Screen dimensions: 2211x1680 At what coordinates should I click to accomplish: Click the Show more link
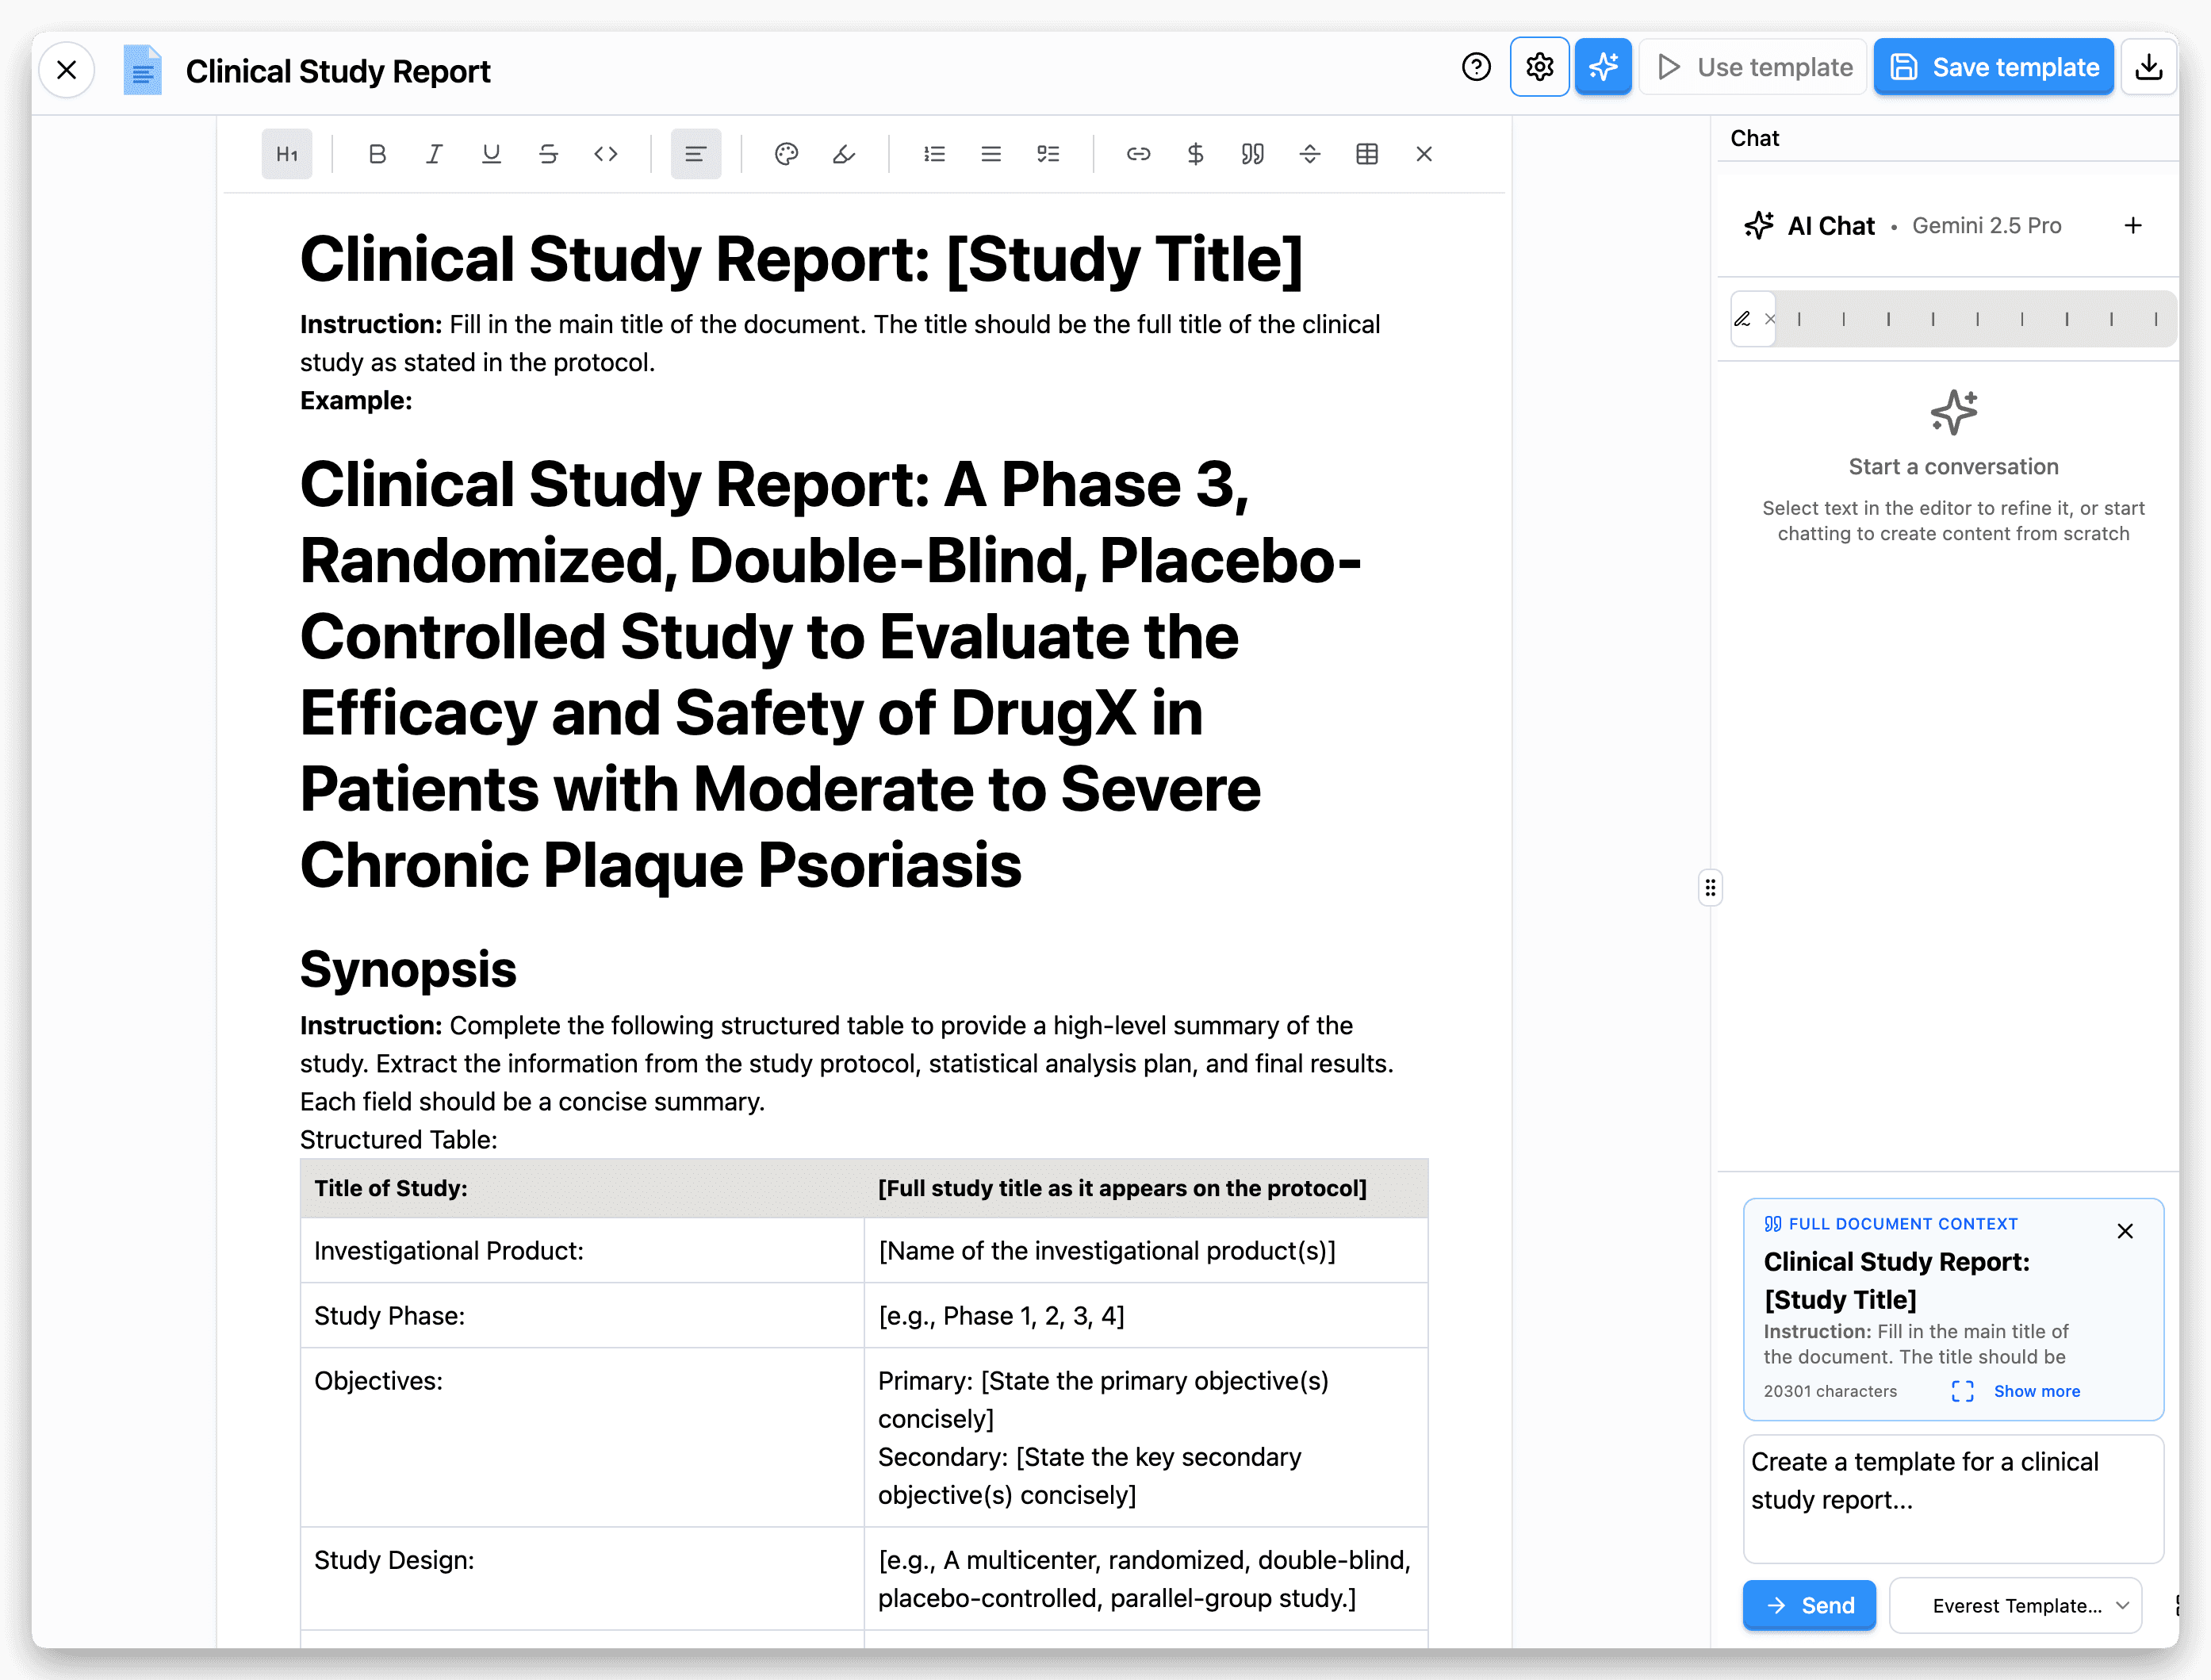[x=2036, y=1391]
